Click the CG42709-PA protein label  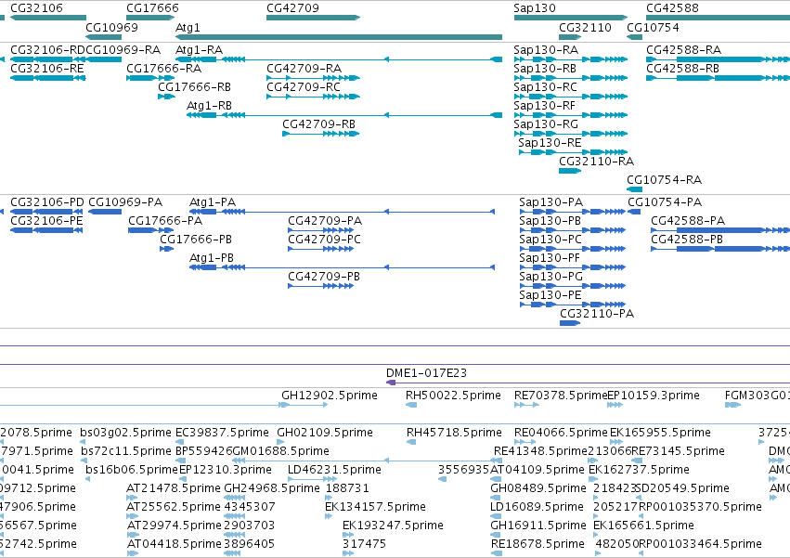click(325, 221)
